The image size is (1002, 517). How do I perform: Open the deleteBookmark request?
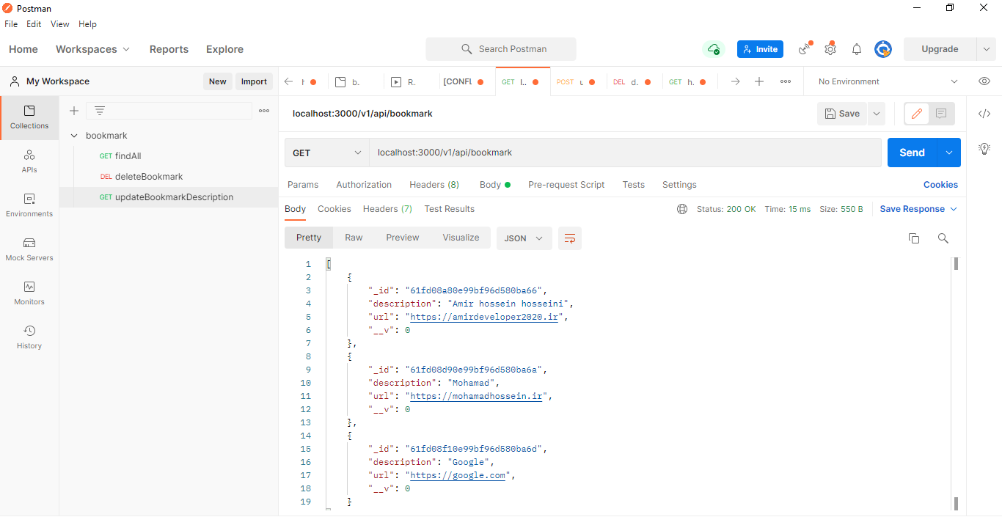tap(149, 177)
